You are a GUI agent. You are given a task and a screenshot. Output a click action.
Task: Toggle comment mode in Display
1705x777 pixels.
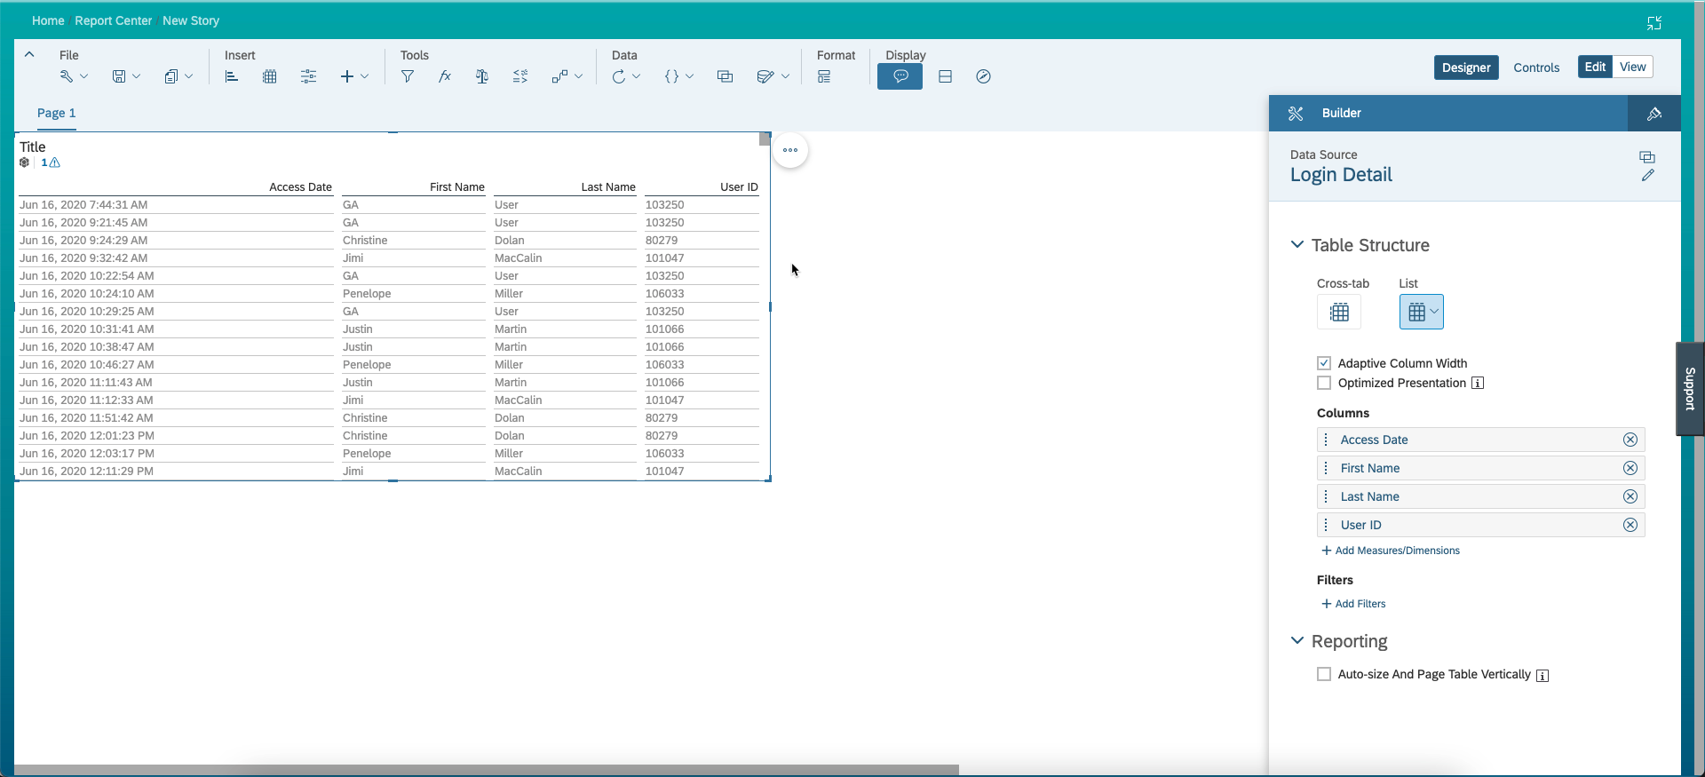click(x=900, y=76)
